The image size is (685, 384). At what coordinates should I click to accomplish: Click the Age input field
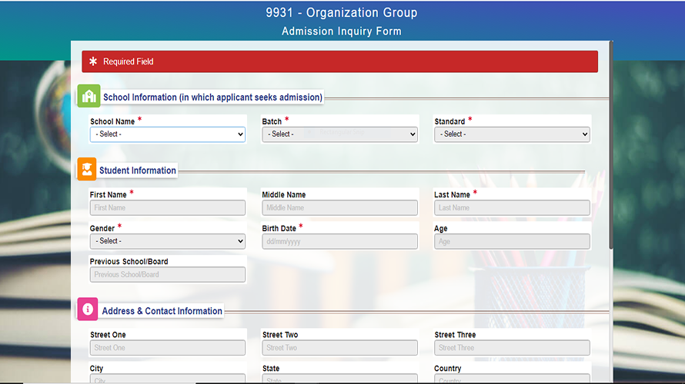[512, 241]
